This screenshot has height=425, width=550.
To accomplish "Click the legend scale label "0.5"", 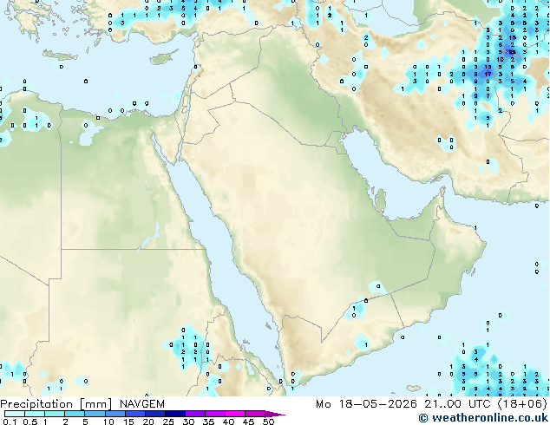I will click(30, 422).
